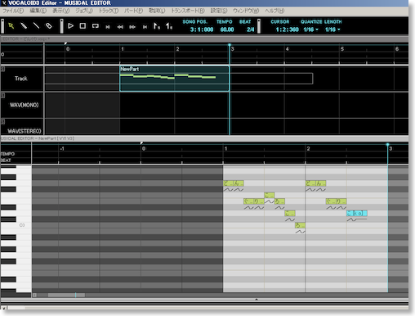
Task: Click the TEMPO row label in musical editor
Action: (x=8, y=154)
